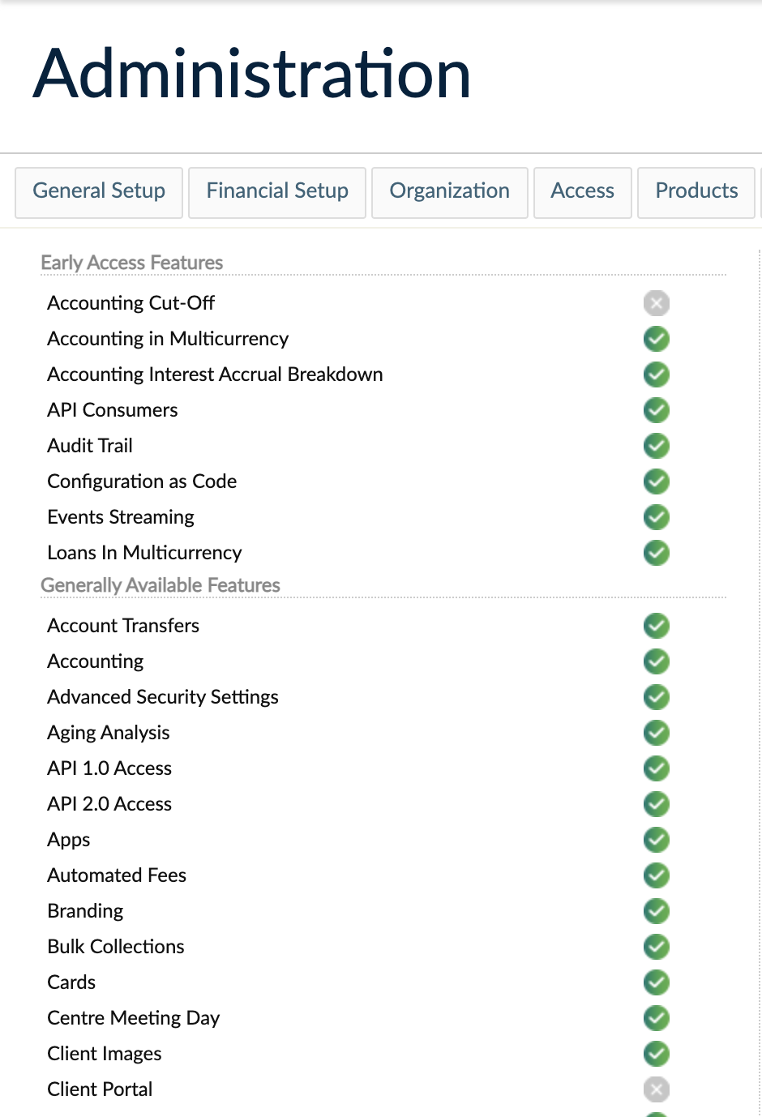762x1117 pixels.
Task: Collapse the Early Access Features section
Action: (132, 263)
